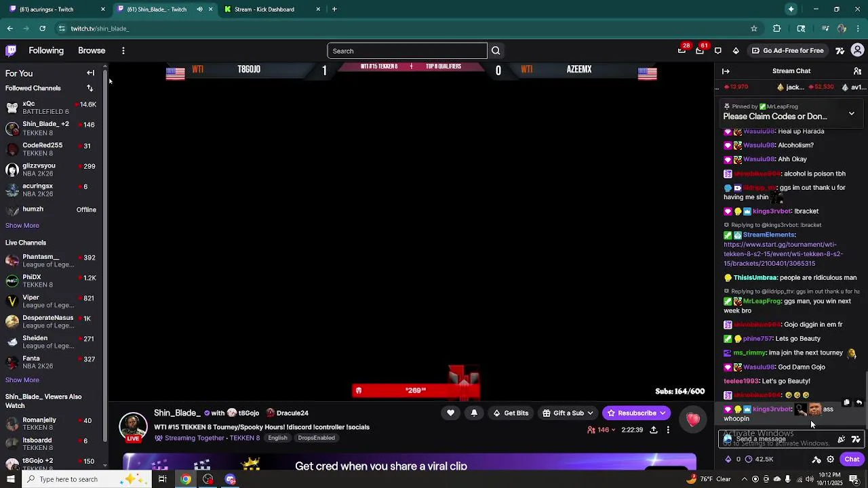Open the Resubscribe dropdown button
Viewport: 868px width, 488px height.
coord(637,413)
